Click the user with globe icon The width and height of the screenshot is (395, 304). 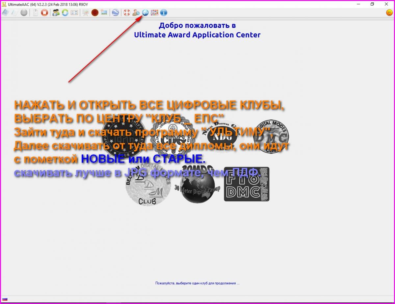(x=136, y=13)
